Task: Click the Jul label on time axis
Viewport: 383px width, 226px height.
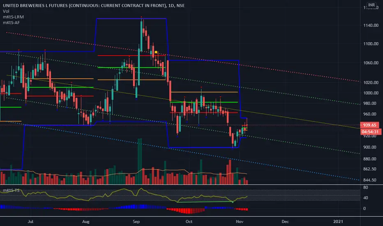Action: click(x=30, y=221)
